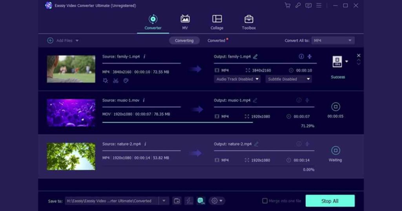402x211 pixels.
Task: Click compress icon for music-1.mp4 output
Action: coord(307,100)
